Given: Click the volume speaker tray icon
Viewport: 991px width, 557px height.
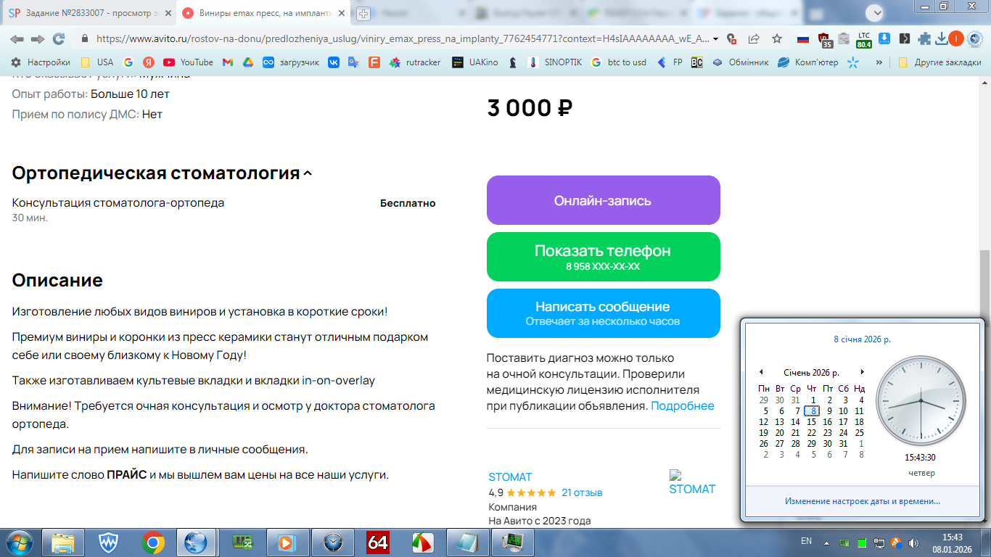Looking at the screenshot, I should click(912, 542).
